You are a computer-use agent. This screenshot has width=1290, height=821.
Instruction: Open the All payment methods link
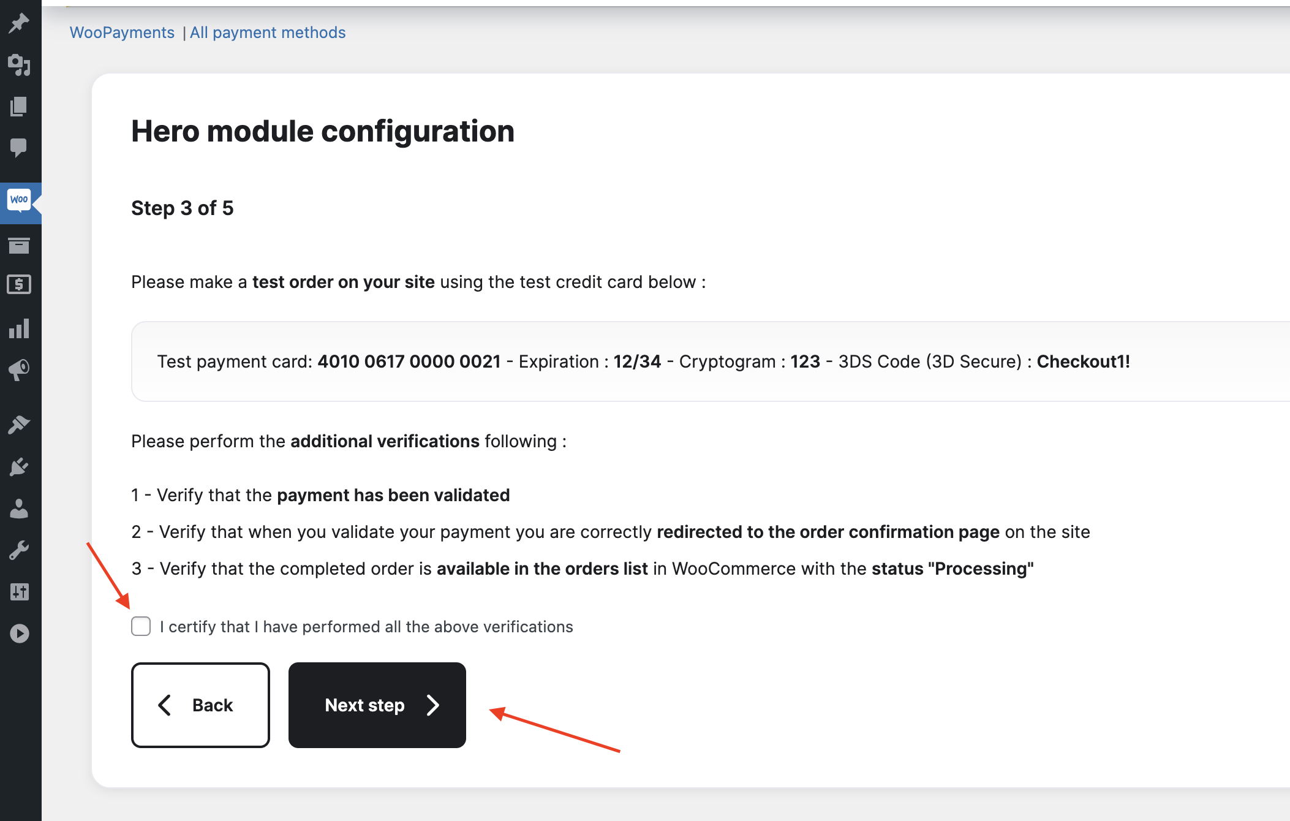(268, 32)
